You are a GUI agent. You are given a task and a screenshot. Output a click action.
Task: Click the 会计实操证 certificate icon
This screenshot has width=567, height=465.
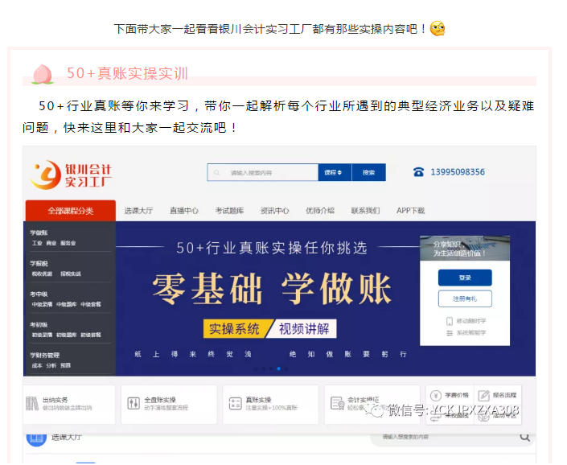(x=336, y=404)
